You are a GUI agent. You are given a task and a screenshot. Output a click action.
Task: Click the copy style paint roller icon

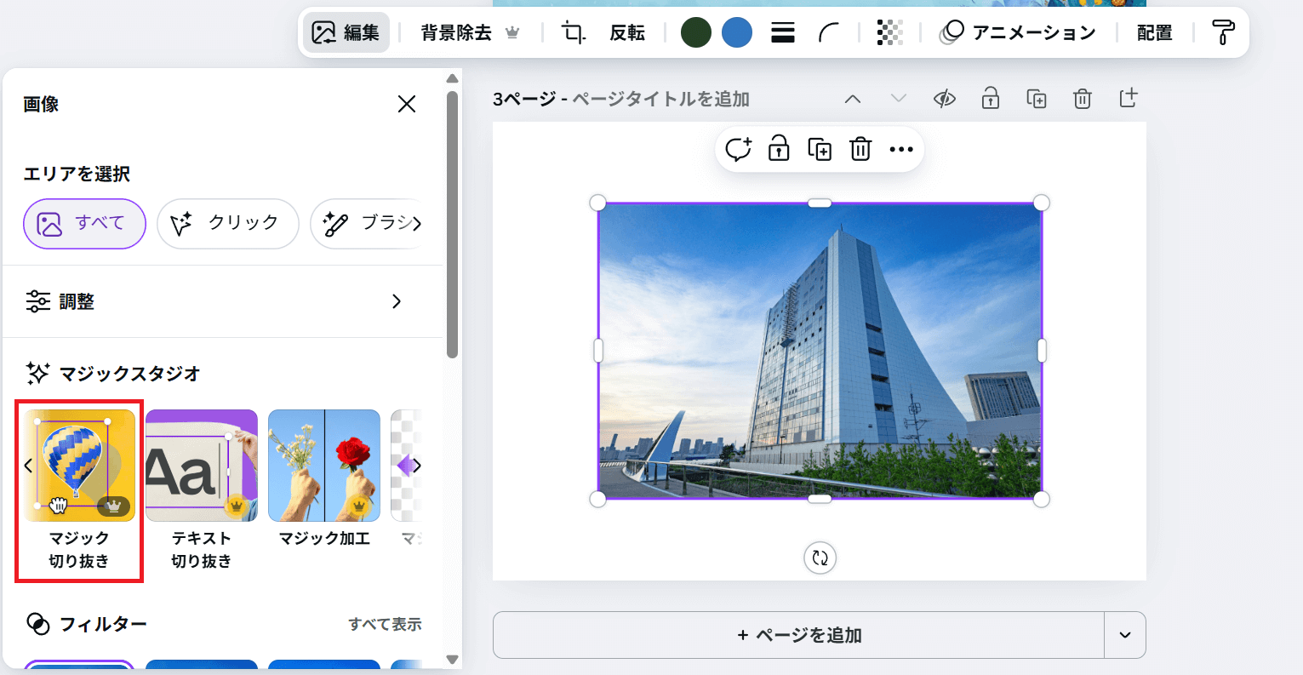pyautogui.click(x=1223, y=32)
